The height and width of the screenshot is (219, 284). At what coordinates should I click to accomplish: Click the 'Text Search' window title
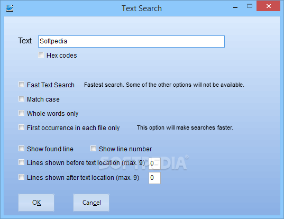click(142, 8)
